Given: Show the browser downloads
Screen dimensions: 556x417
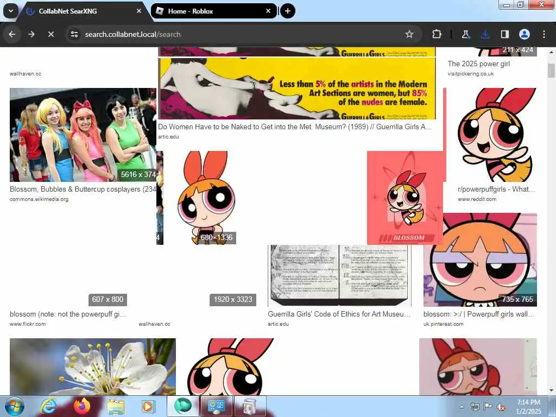Looking at the screenshot, I should pos(485,34).
